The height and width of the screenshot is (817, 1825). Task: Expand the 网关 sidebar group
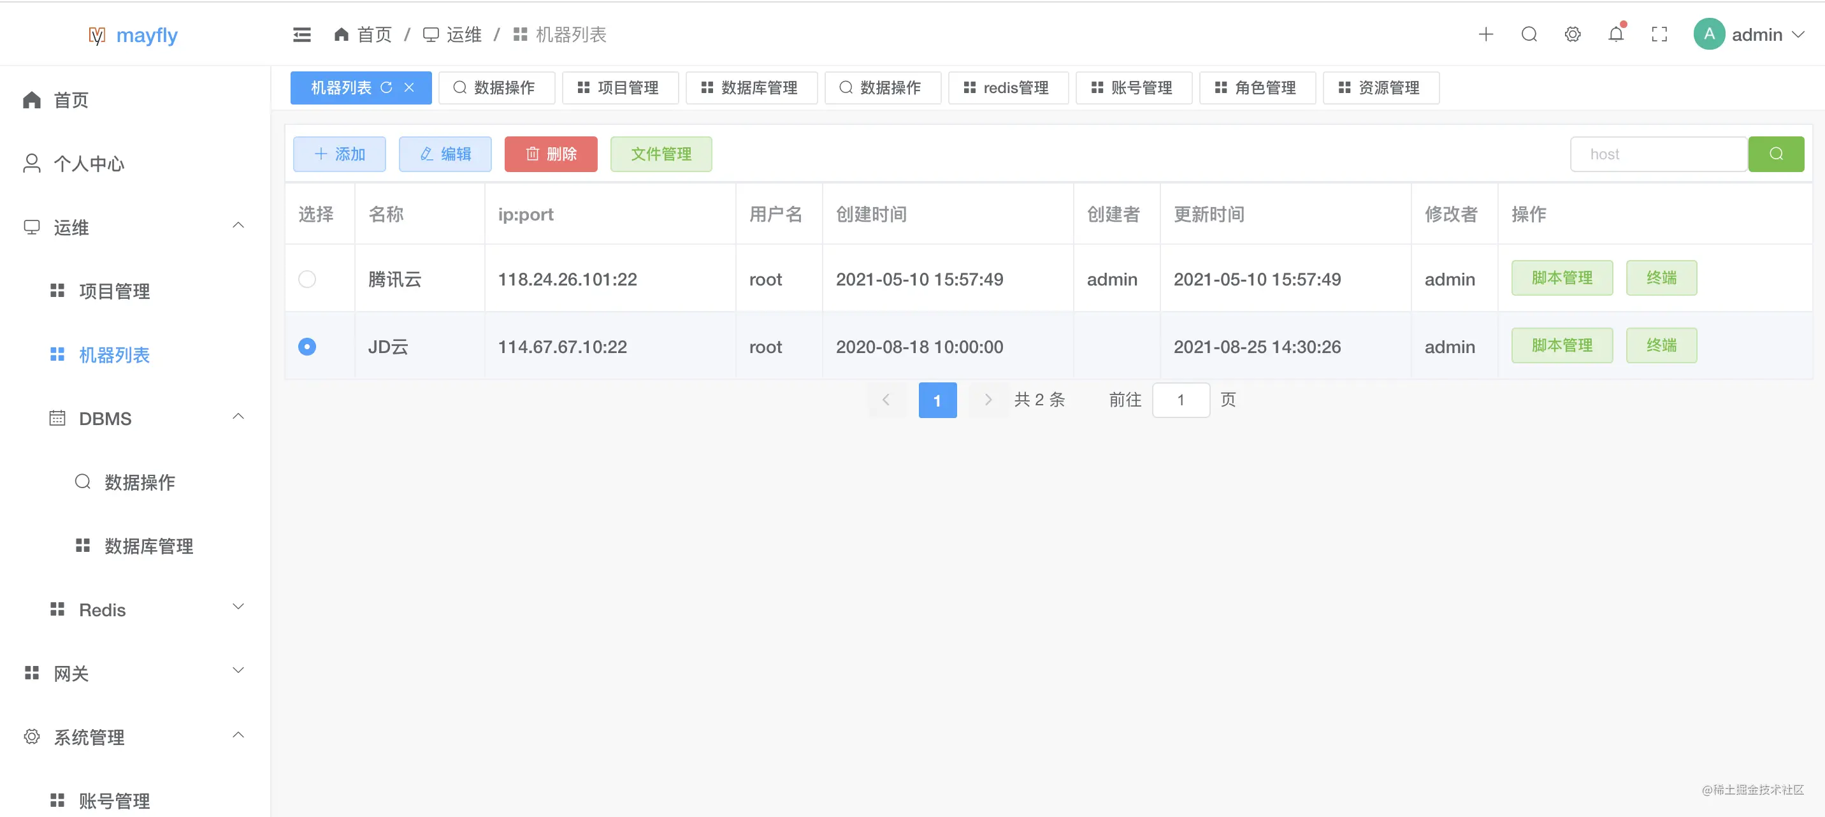click(238, 671)
